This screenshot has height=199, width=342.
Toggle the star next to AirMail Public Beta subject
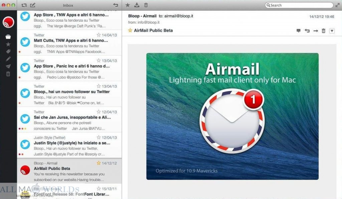pyautogui.click(x=130, y=30)
